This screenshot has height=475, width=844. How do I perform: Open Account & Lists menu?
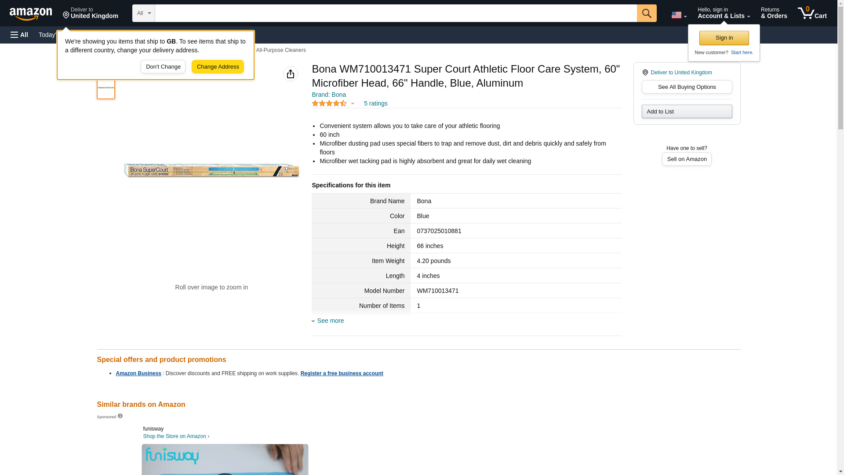coord(724,13)
